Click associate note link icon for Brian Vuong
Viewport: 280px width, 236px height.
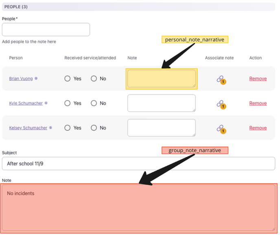pos(220,79)
